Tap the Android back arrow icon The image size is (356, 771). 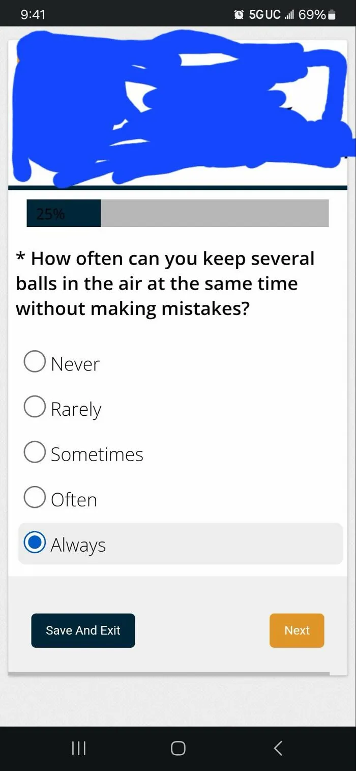point(278,748)
